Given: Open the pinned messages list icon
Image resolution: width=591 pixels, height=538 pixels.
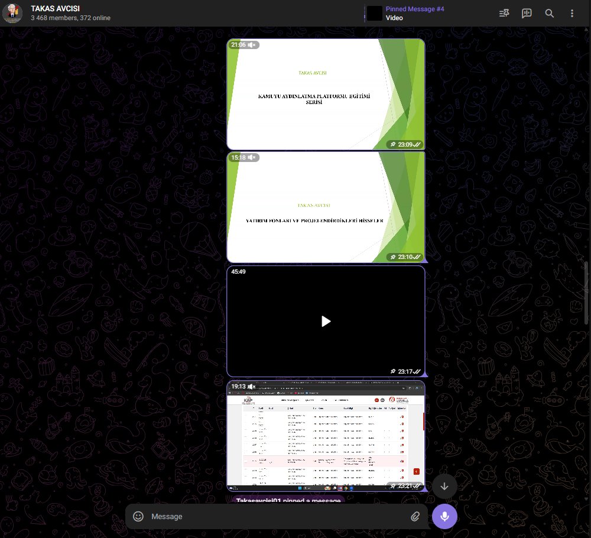Looking at the screenshot, I should pos(504,13).
